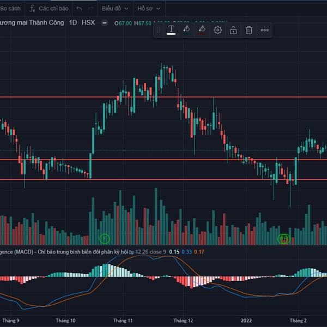Click the Tháng 11 time axis label

click(123, 320)
